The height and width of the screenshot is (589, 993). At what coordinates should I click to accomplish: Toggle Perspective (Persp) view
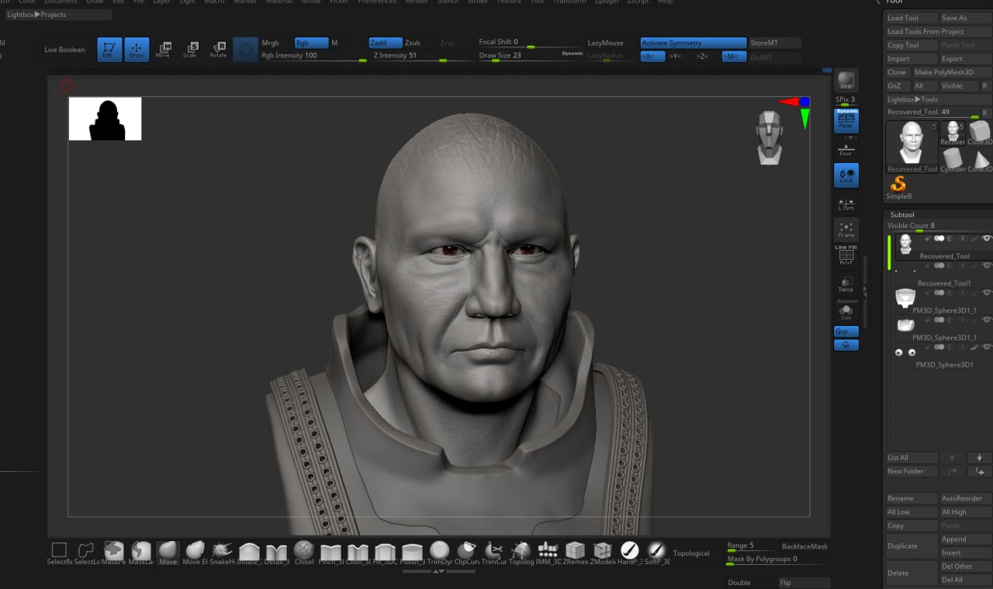(x=846, y=120)
